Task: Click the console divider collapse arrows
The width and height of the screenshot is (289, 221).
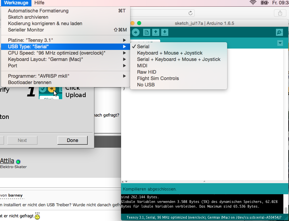Action: (x=124, y=181)
